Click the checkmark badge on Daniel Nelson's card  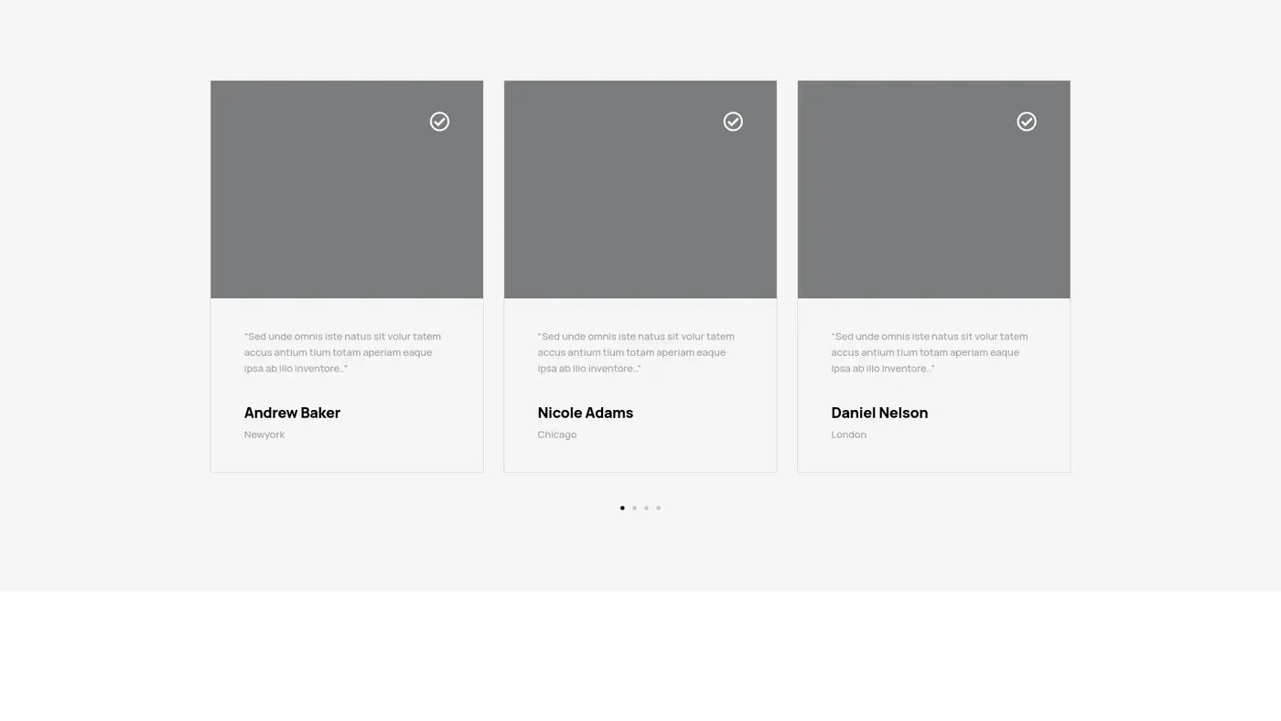tap(1027, 122)
